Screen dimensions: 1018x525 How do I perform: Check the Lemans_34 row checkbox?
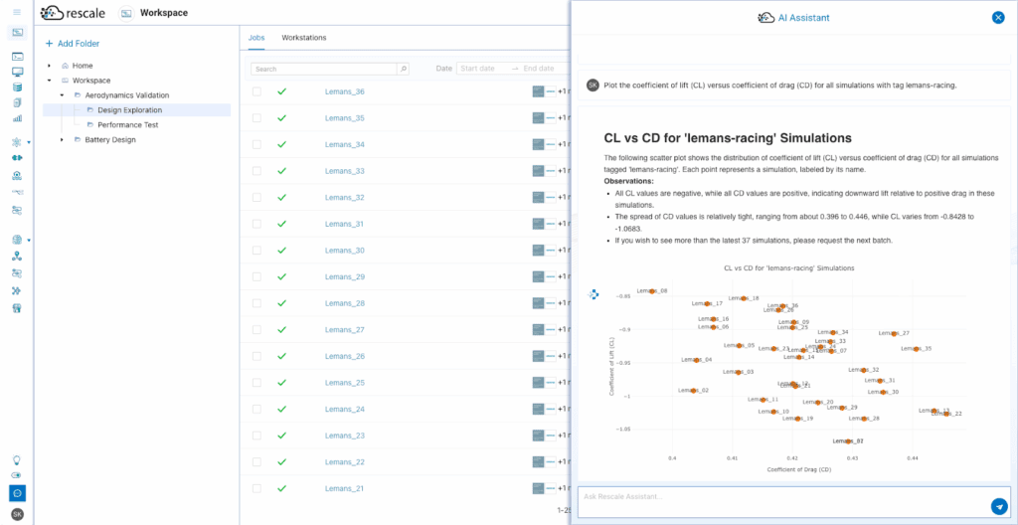click(x=257, y=144)
